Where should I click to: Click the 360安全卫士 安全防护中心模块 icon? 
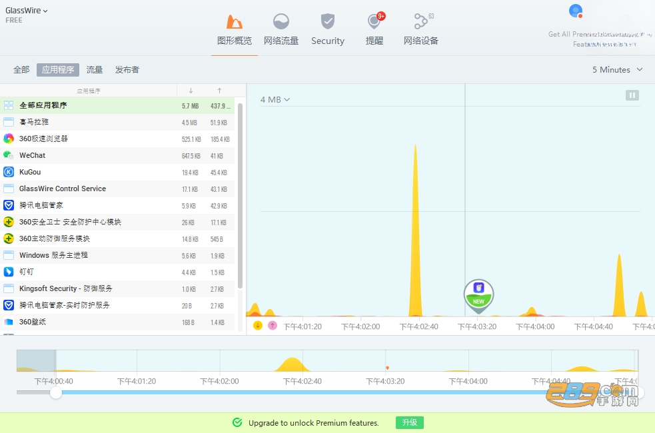coord(9,222)
